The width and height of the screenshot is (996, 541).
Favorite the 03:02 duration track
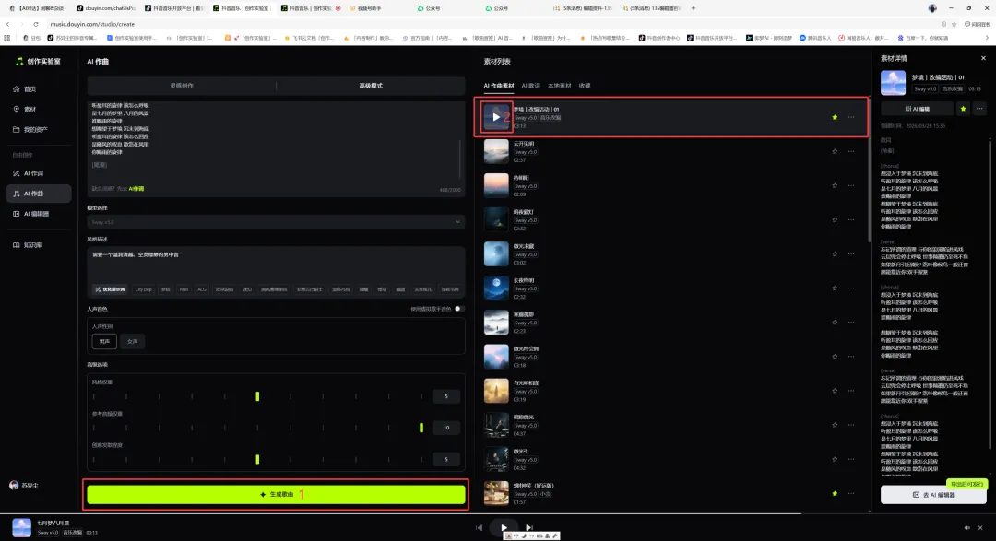tap(835, 254)
